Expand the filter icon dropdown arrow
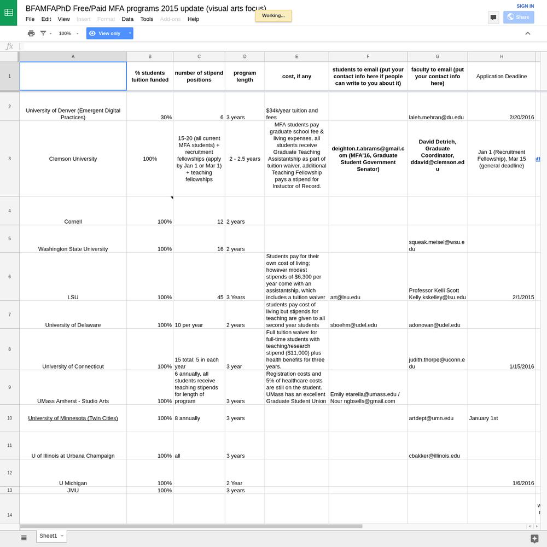 [x=50, y=33]
